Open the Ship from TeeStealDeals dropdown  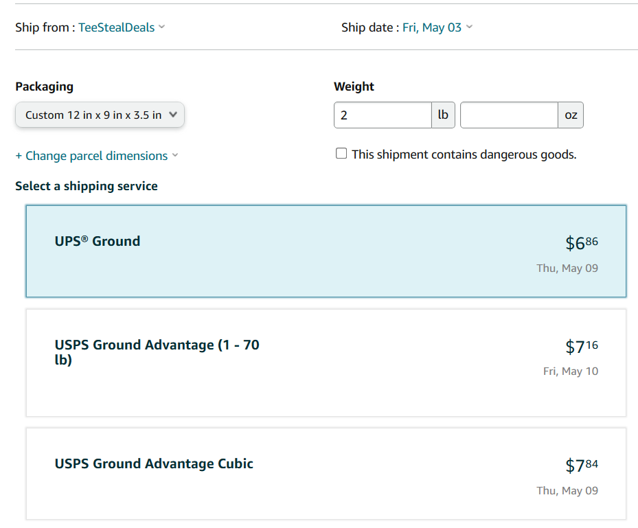coord(122,27)
